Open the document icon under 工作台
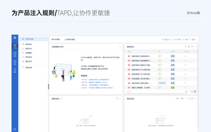The image size is (211, 132). click(x=15, y=54)
